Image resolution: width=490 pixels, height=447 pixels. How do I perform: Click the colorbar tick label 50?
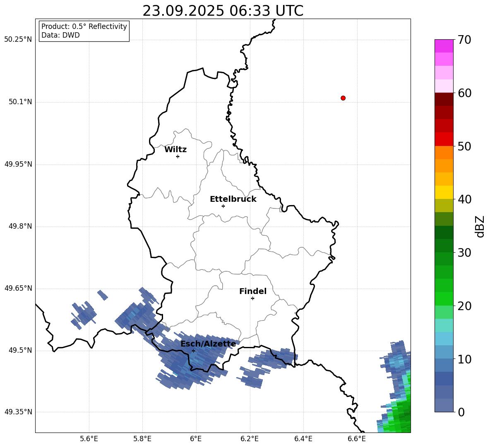(464, 146)
